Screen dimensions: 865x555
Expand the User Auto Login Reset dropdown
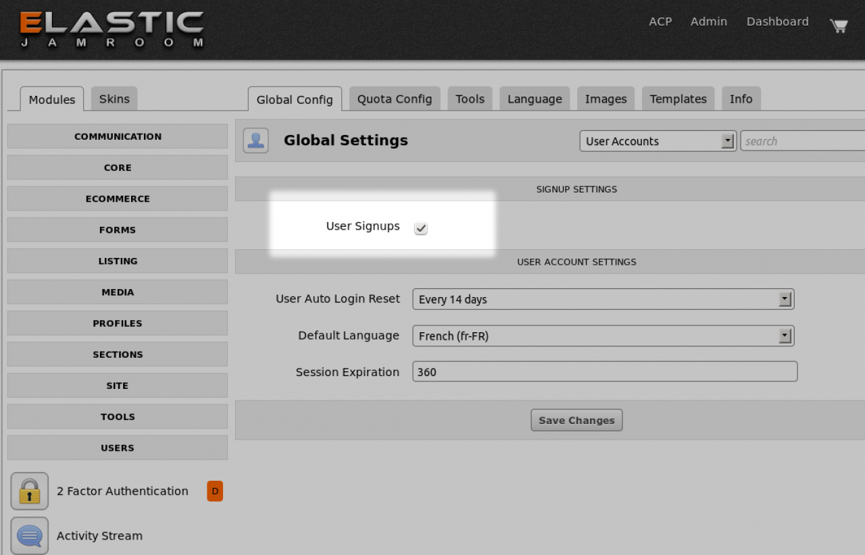[x=603, y=299]
